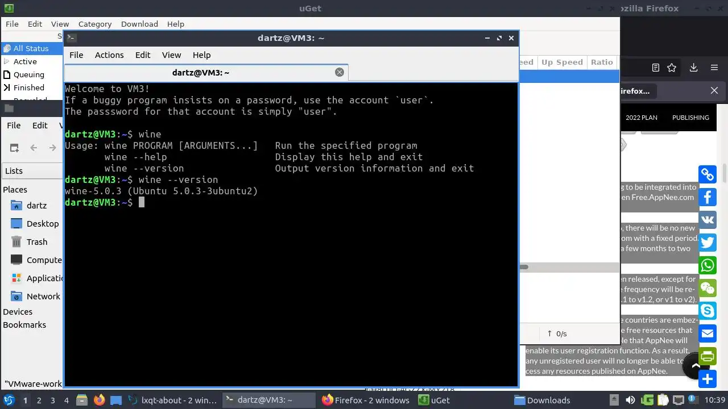Click the blue plus more-share icon
728x409 pixels.
708,379
